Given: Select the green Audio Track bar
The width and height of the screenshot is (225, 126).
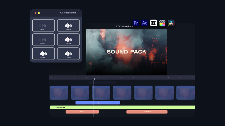Looking at the screenshot, I should point(122,107).
